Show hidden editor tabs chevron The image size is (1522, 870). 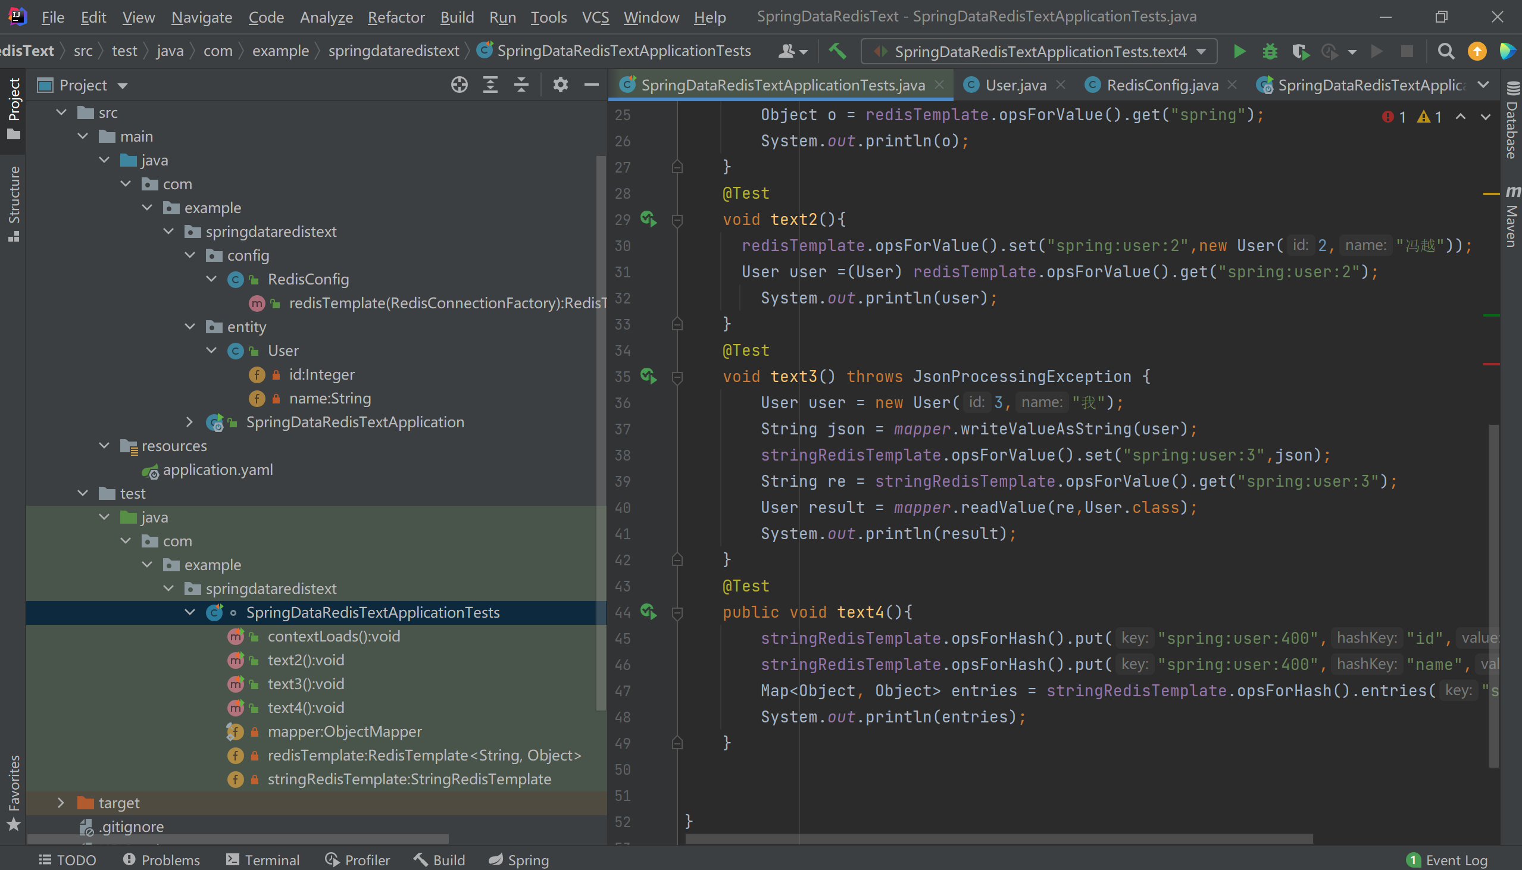pyautogui.click(x=1483, y=85)
